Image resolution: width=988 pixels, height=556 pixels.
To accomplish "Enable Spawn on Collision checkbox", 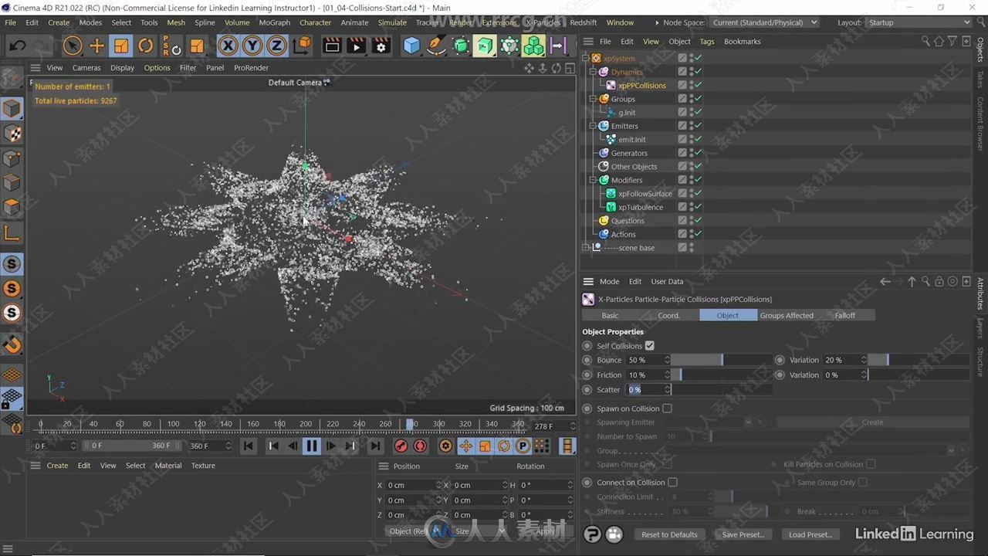I will point(667,409).
